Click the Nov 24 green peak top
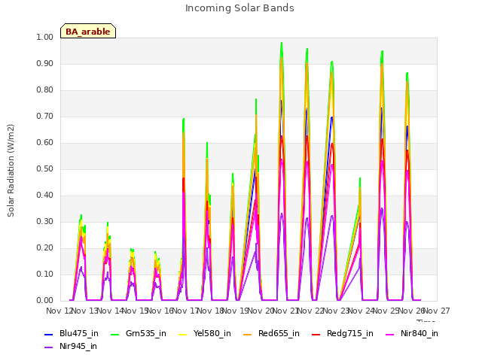This screenshot has height=361, width=482. click(x=382, y=51)
